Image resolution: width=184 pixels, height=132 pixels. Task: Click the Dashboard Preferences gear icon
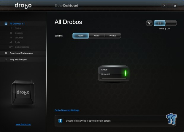tap(6, 53)
